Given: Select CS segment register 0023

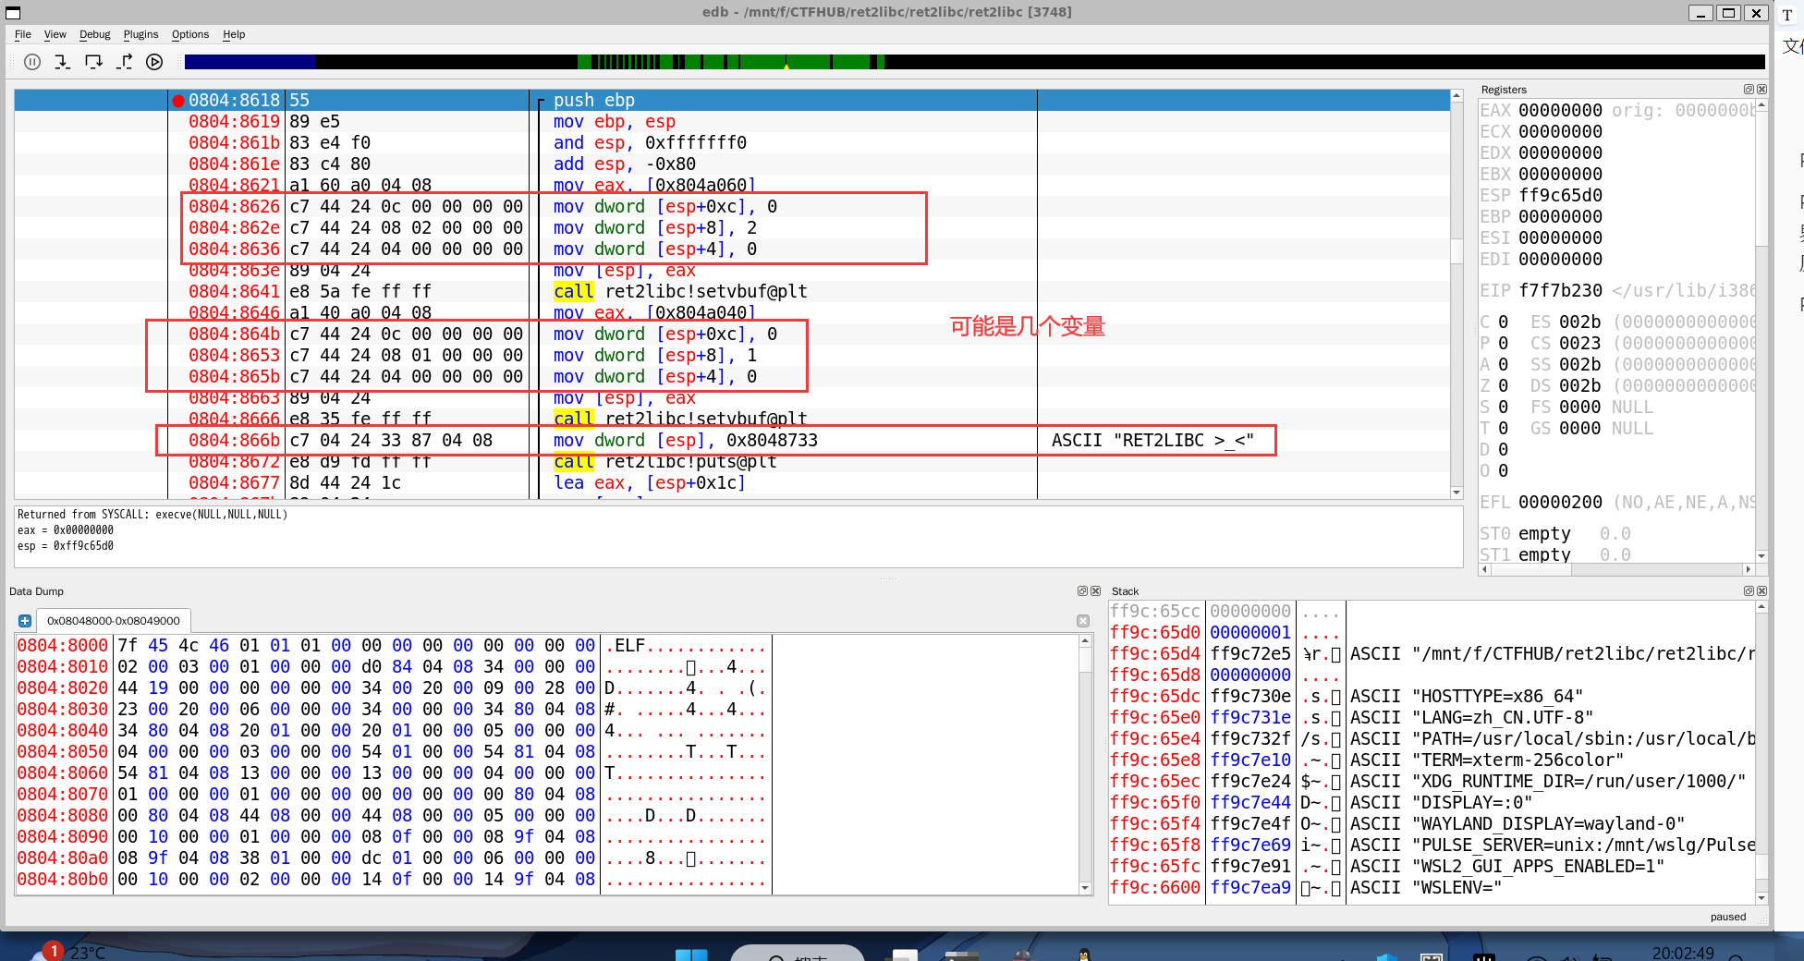Looking at the screenshot, I should (x=1579, y=344).
